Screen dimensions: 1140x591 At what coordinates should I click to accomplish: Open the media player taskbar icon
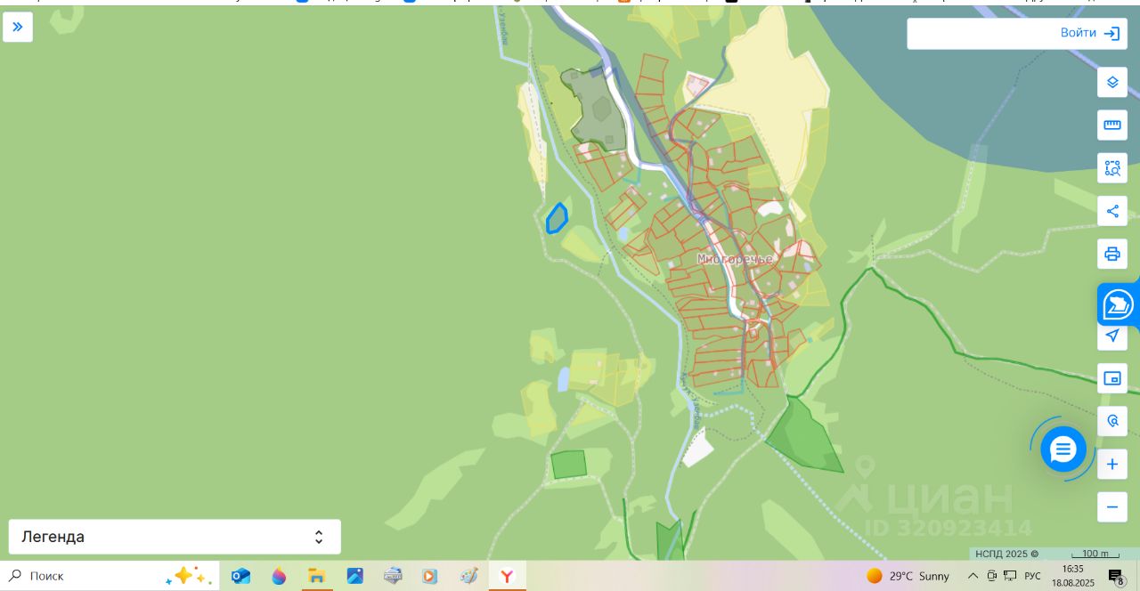(430, 576)
